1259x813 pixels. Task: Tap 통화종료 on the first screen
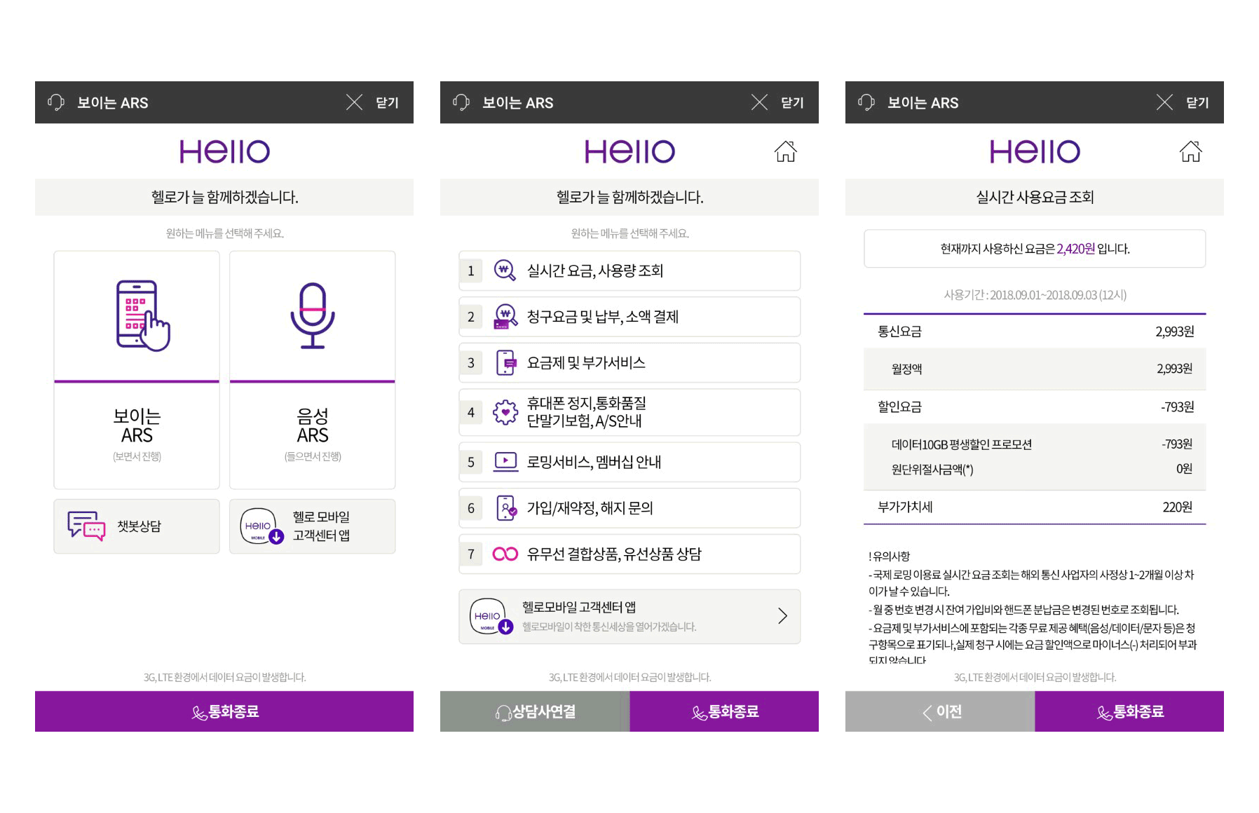[x=224, y=711]
